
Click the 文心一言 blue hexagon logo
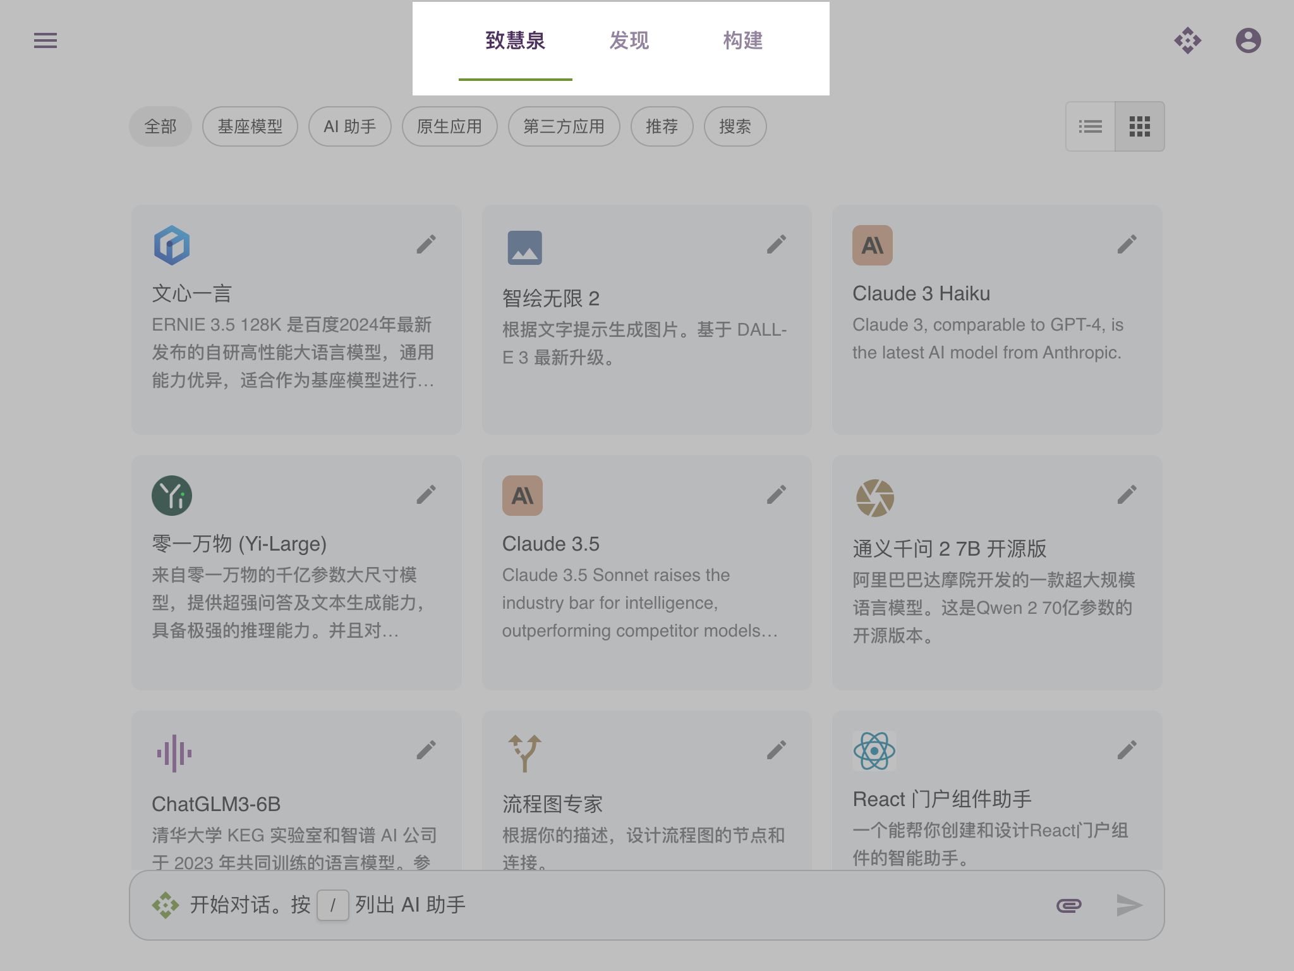coord(172,245)
